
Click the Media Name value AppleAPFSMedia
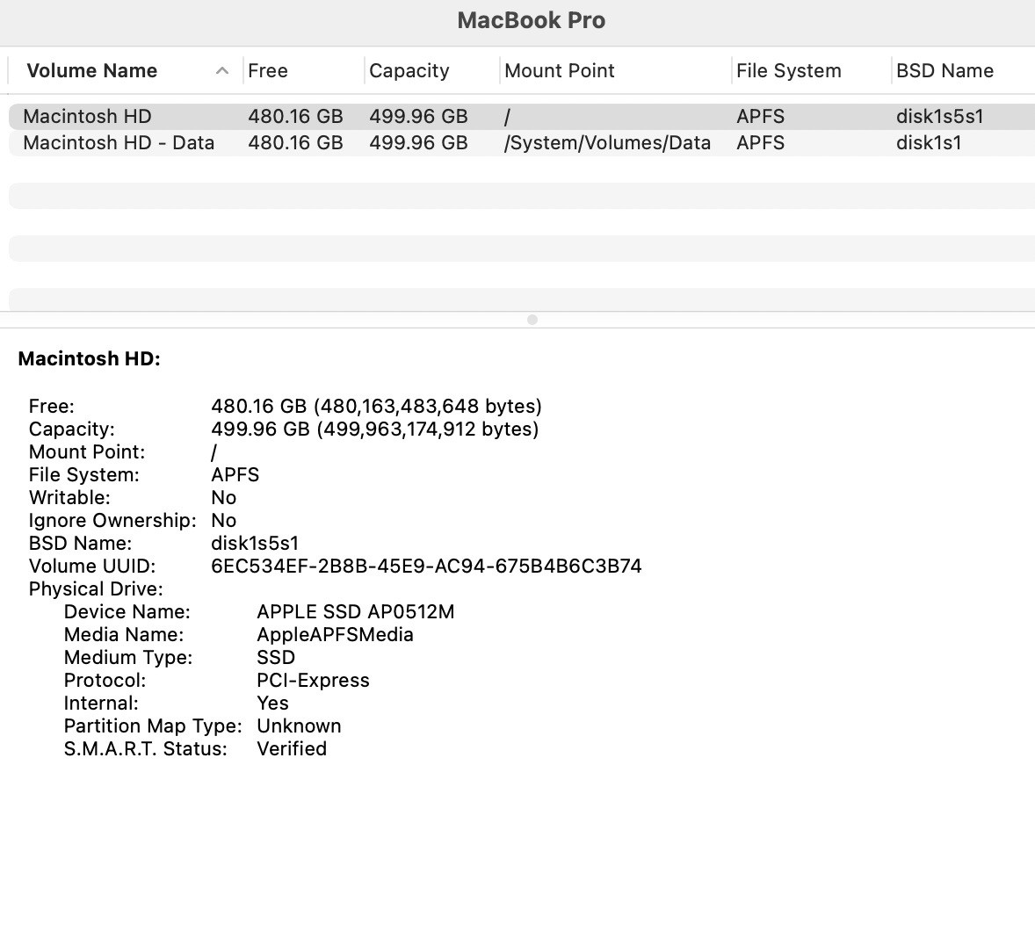pos(335,635)
